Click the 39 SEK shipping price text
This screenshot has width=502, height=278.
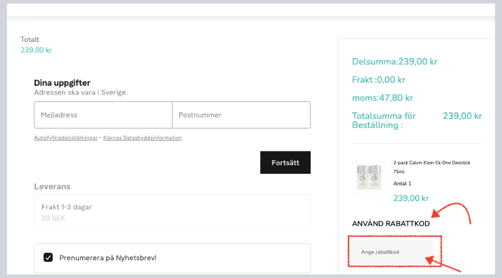point(53,218)
